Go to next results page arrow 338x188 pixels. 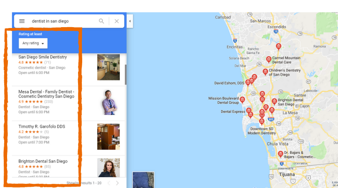tap(117, 183)
